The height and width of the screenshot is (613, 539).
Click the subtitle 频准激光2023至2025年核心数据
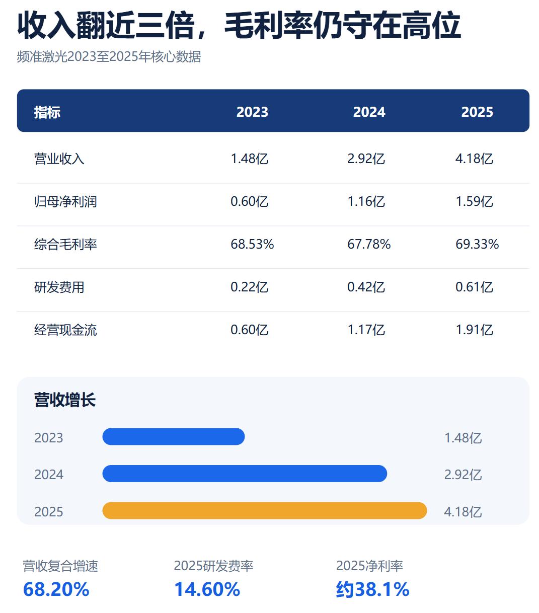[109, 57]
